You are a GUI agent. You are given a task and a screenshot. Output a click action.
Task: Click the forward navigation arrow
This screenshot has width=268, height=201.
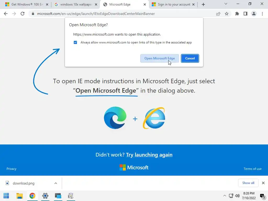tap(14, 14)
